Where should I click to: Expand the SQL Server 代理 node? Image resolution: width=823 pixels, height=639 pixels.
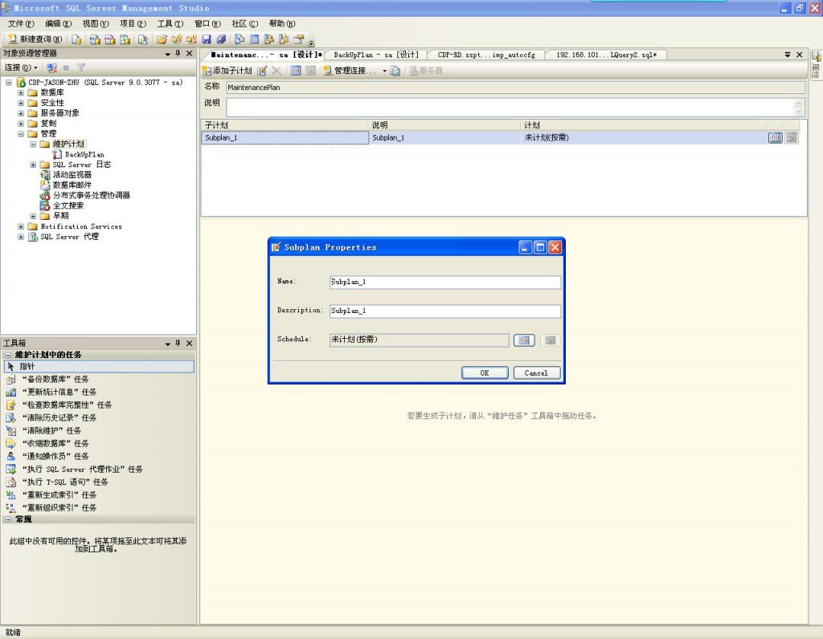point(22,237)
